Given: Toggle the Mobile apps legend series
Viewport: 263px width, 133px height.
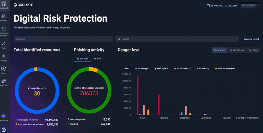Looking at the screenshot, I should pos(142,68).
